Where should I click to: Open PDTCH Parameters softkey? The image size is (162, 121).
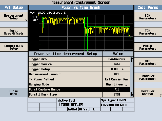click(148, 47)
